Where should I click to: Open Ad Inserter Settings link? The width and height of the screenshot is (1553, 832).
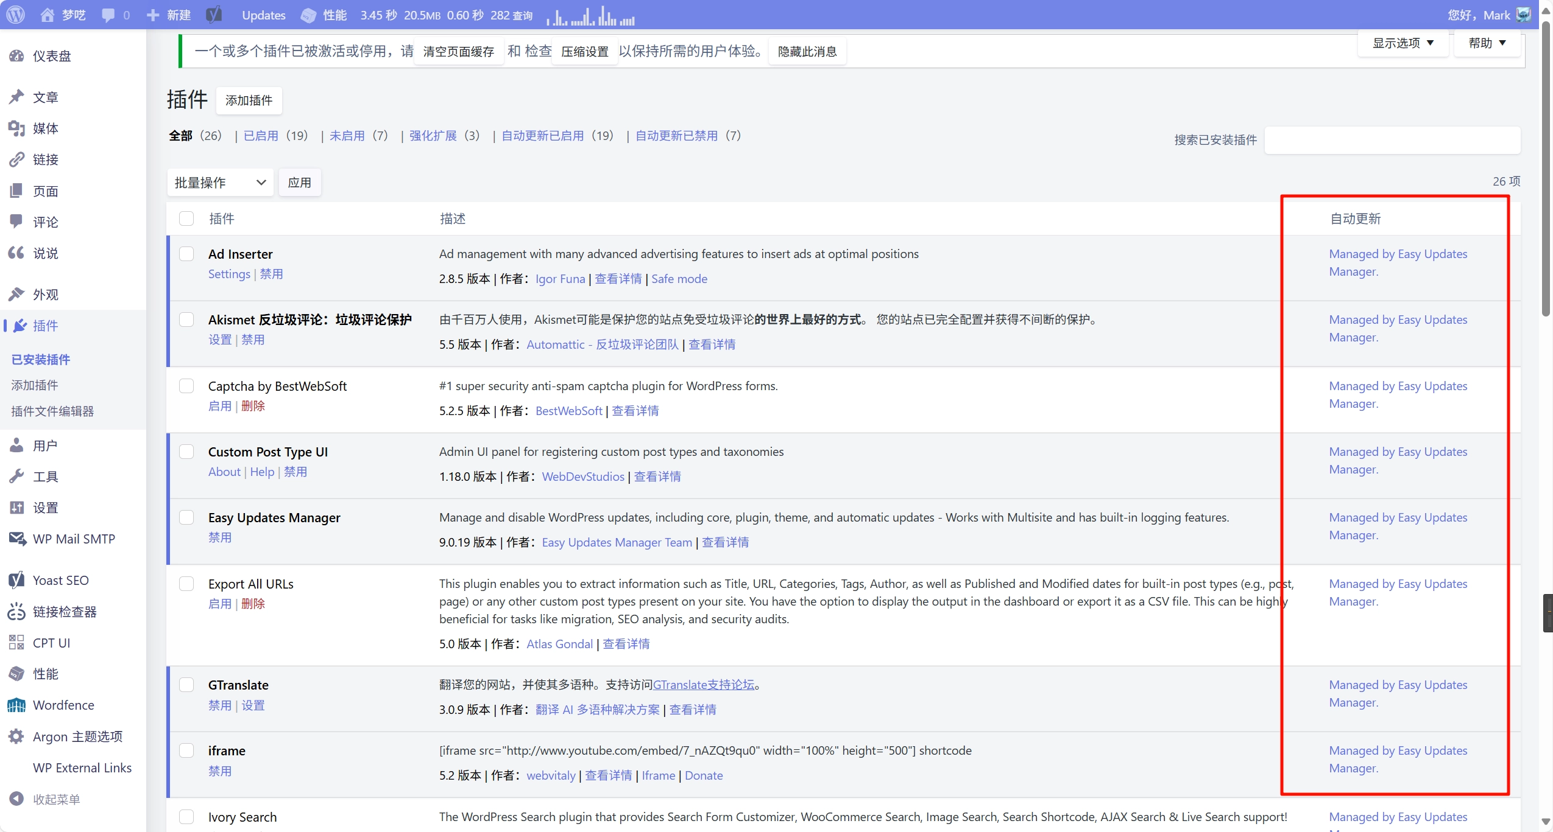229,274
